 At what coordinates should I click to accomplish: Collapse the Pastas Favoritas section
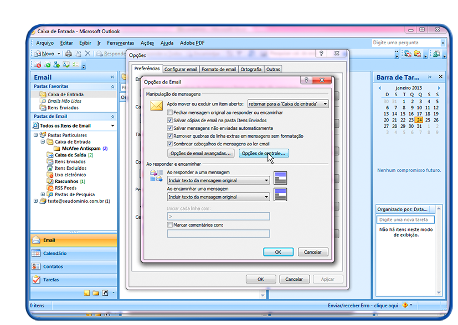(x=112, y=87)
